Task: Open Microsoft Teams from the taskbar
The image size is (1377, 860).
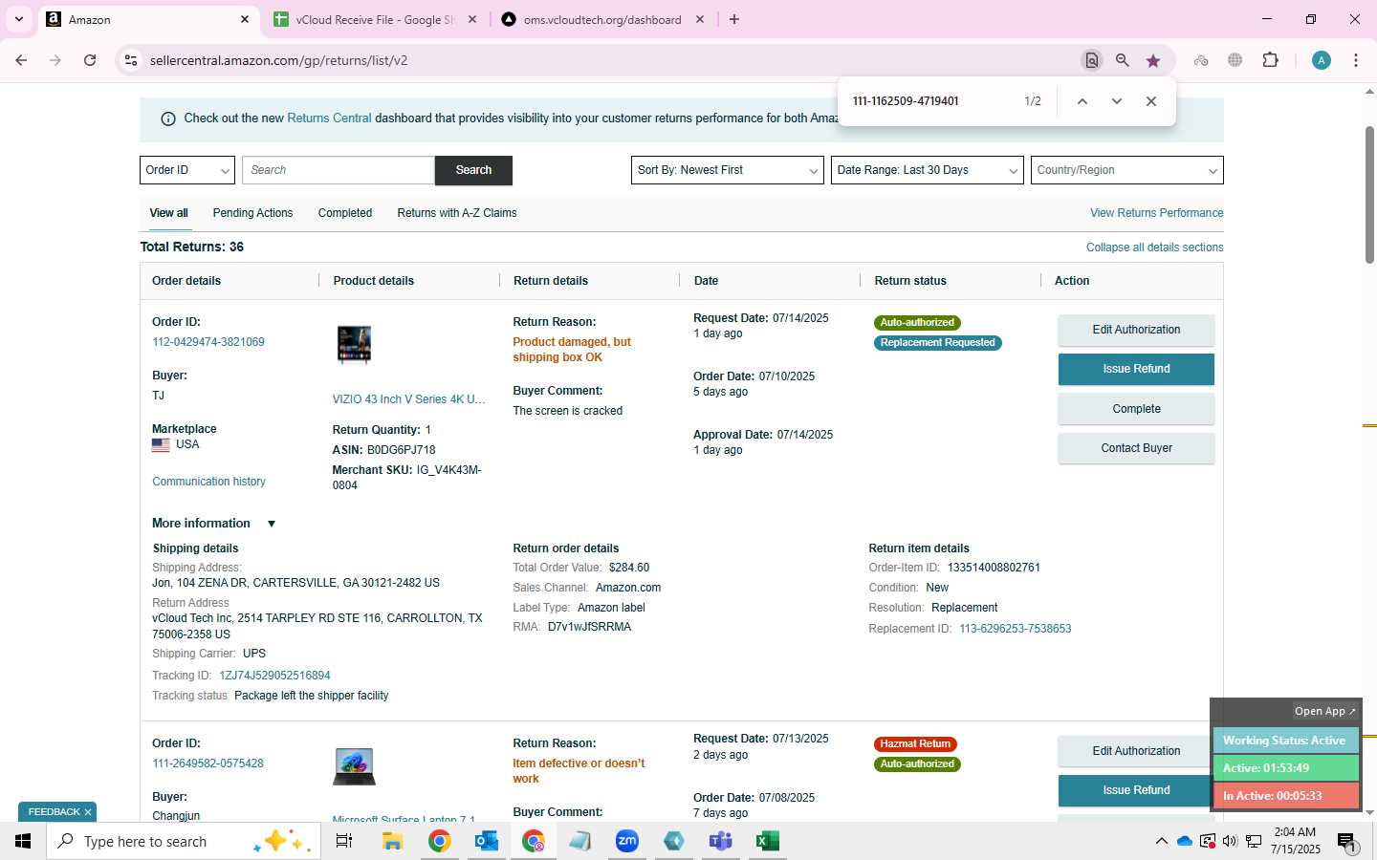Action: 721,841
